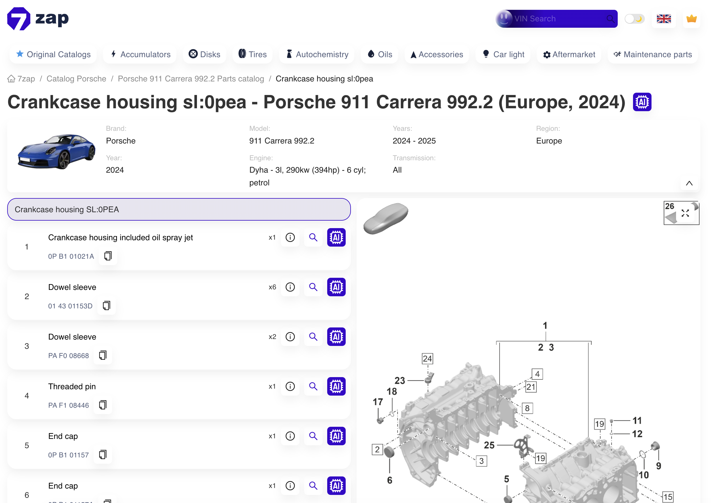711x503 pixels.
Task: Copy part number PA F0 08668
Action: coord(103,355)
